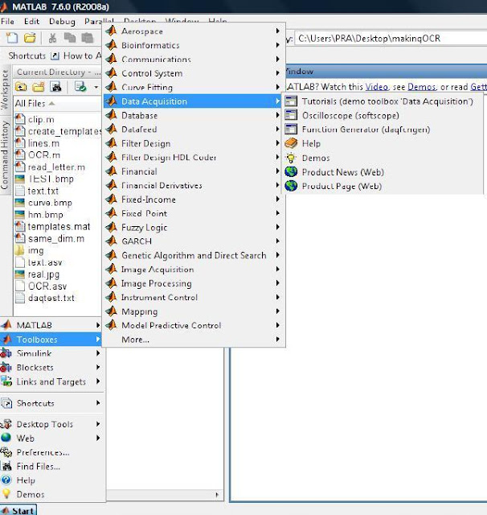Screen dimensions: 487x515
Task: Open the Image Acquisition toolbox entry
Action: click(x=193, y=270)
